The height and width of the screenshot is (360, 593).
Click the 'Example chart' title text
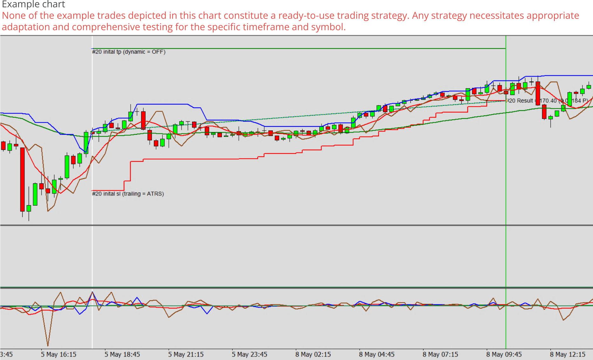(33, 4)
